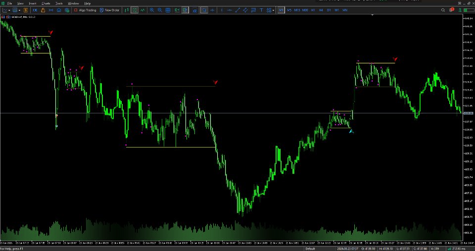Click the chart tab symbol icon
This screenshot has height=251, width=475.
point(3,17)
